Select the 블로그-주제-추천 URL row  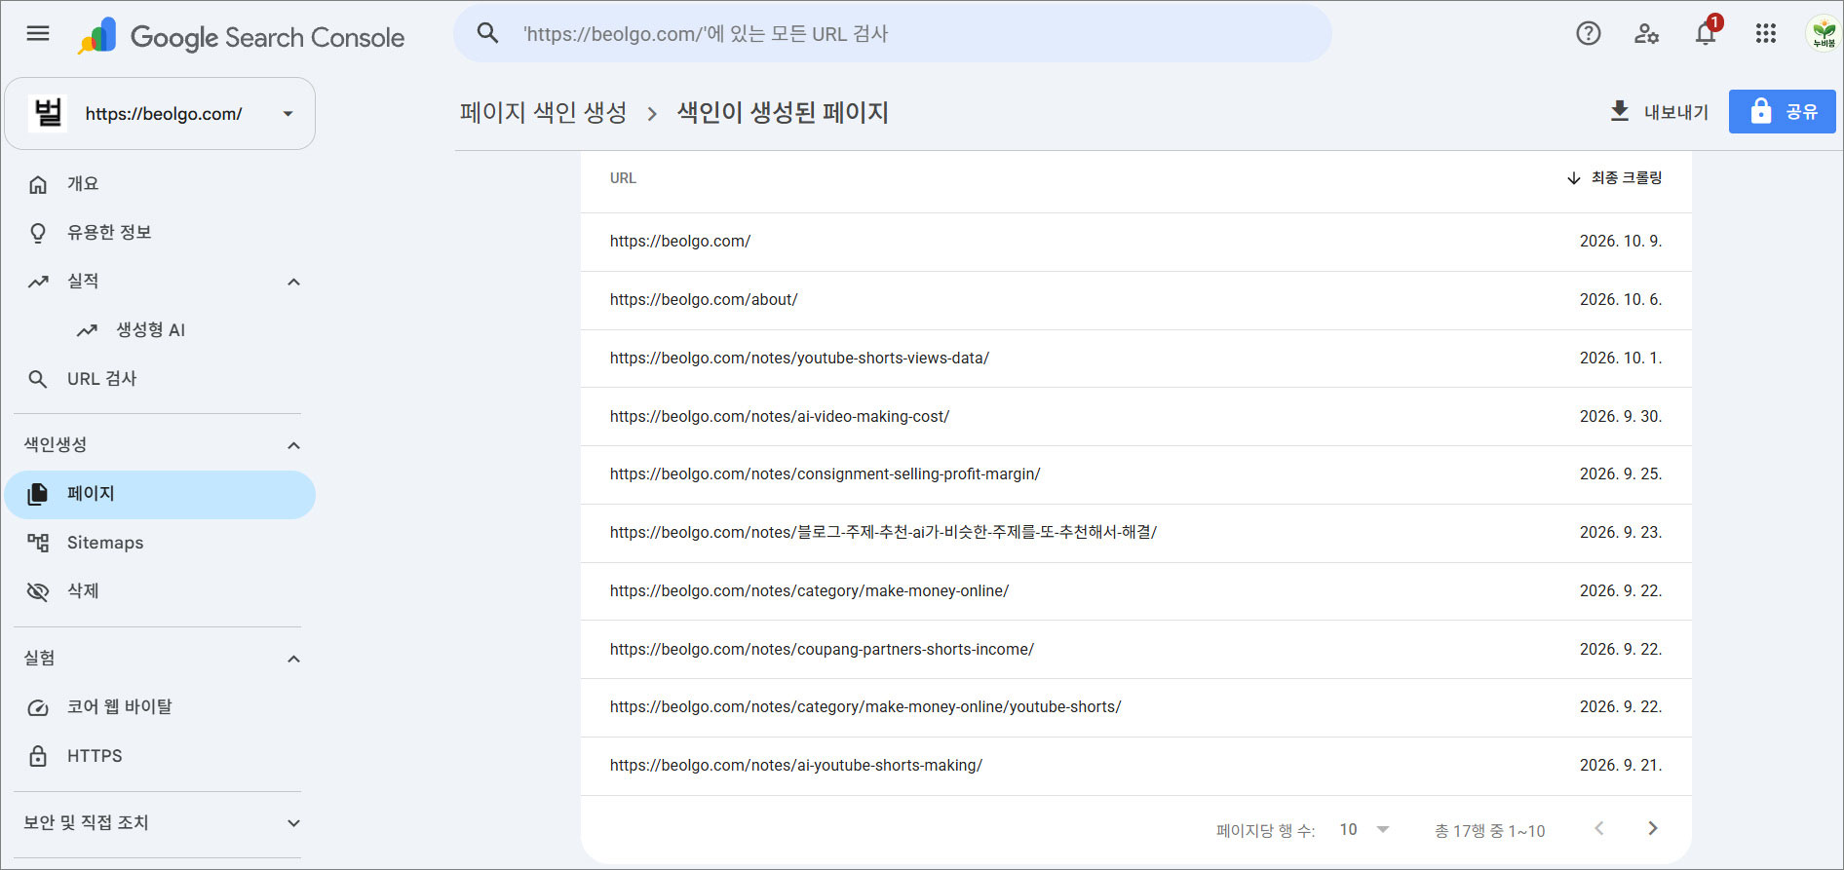[1135, 533]
